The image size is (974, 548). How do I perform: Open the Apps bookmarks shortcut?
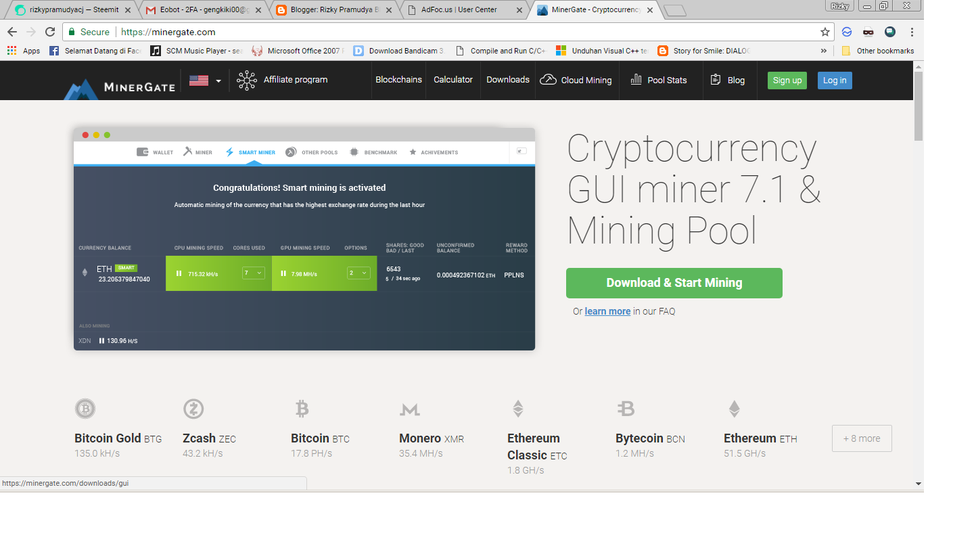24,51
